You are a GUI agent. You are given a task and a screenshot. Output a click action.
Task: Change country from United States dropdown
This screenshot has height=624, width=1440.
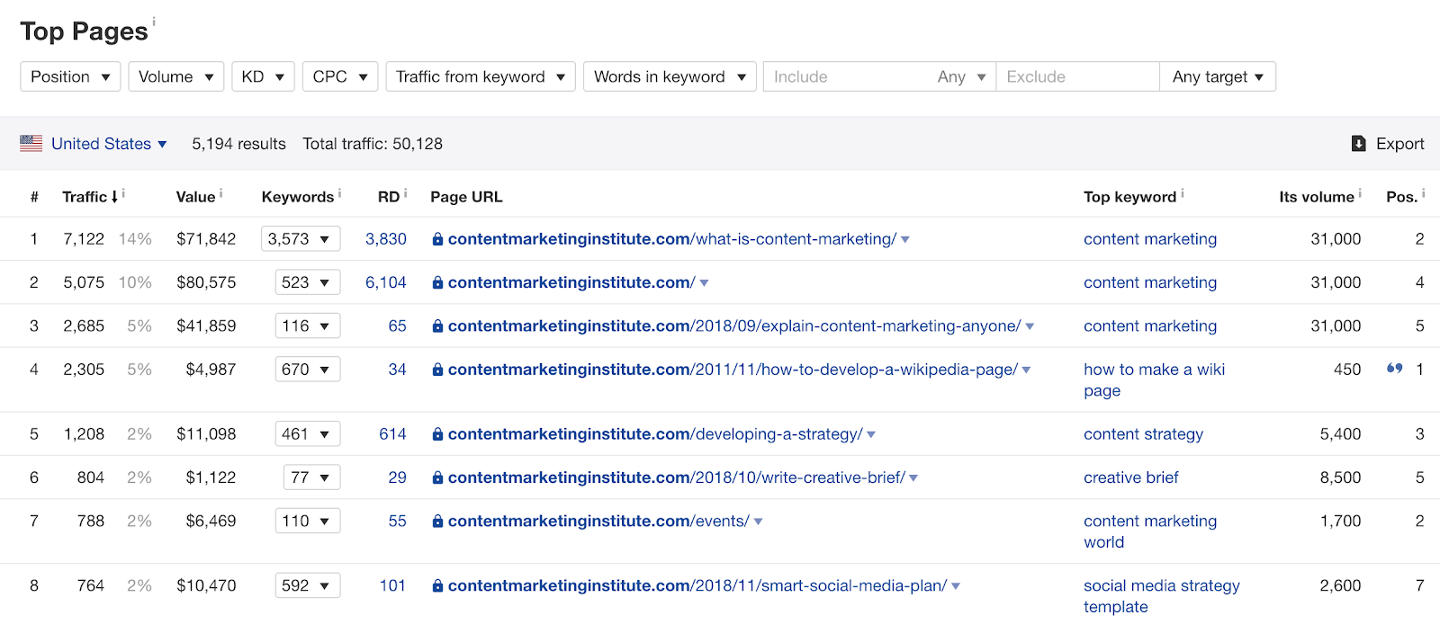click(x=109, y=144)
